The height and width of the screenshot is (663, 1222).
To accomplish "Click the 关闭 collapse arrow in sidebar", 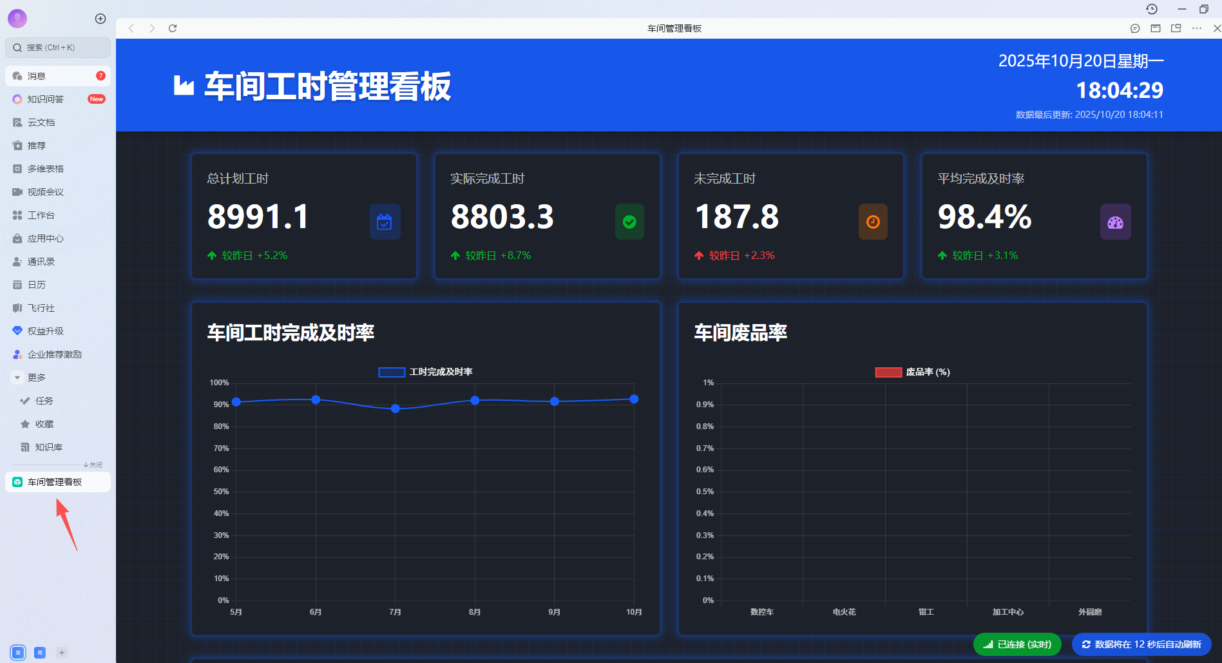I will click(x=93, y=465).
